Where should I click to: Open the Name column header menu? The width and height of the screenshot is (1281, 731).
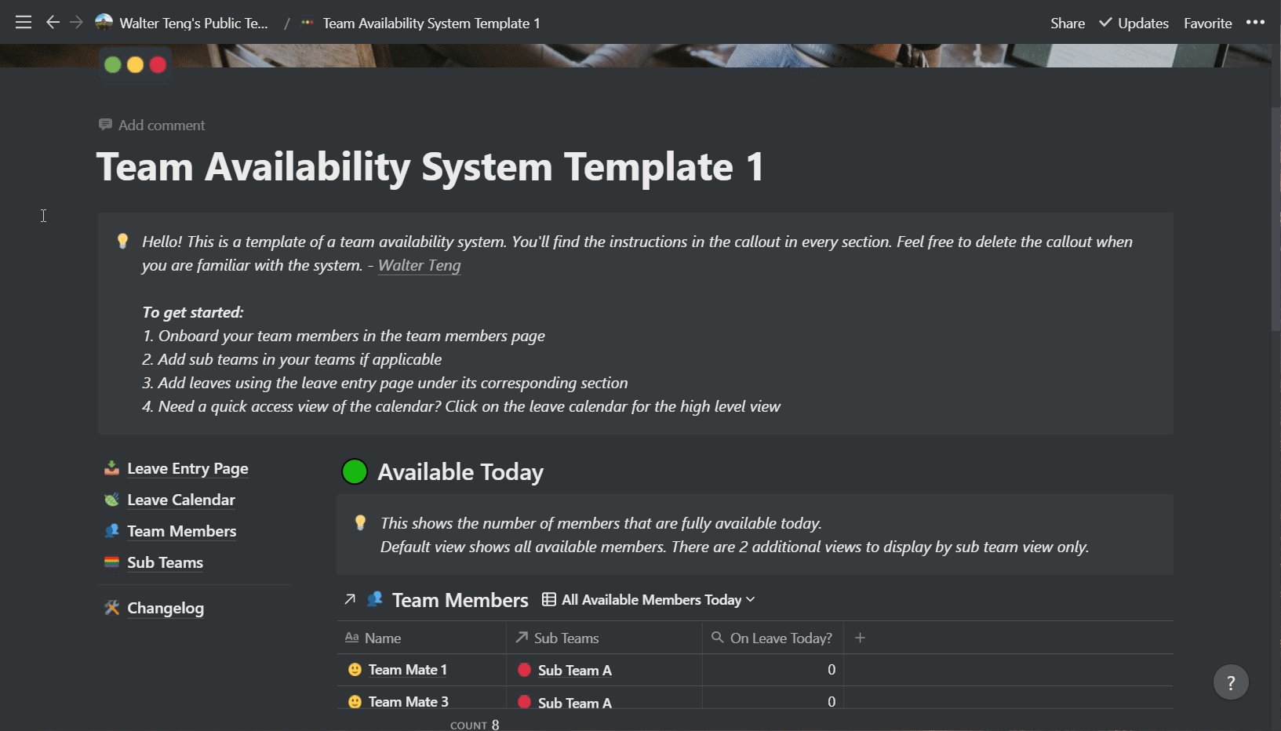click(x=422, y=638)
